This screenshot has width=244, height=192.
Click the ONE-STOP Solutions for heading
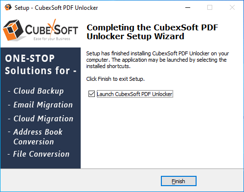(x=41, y=65)
